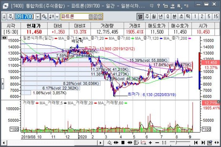This screenshot has width=221, height=147.
Task: Click the magnifier stock search icon
Action: (44, 17)
